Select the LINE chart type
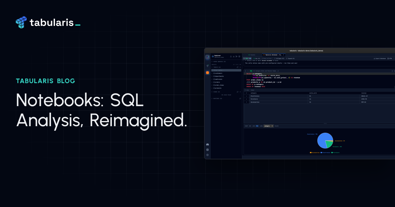Image resolution: width=395 pixels, height=207 pixels. pos(253,126)
